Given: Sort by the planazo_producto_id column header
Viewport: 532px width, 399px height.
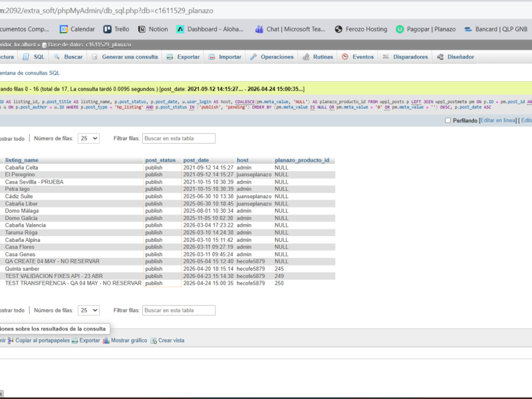Looking at the screenshot, I should point(302,160).
